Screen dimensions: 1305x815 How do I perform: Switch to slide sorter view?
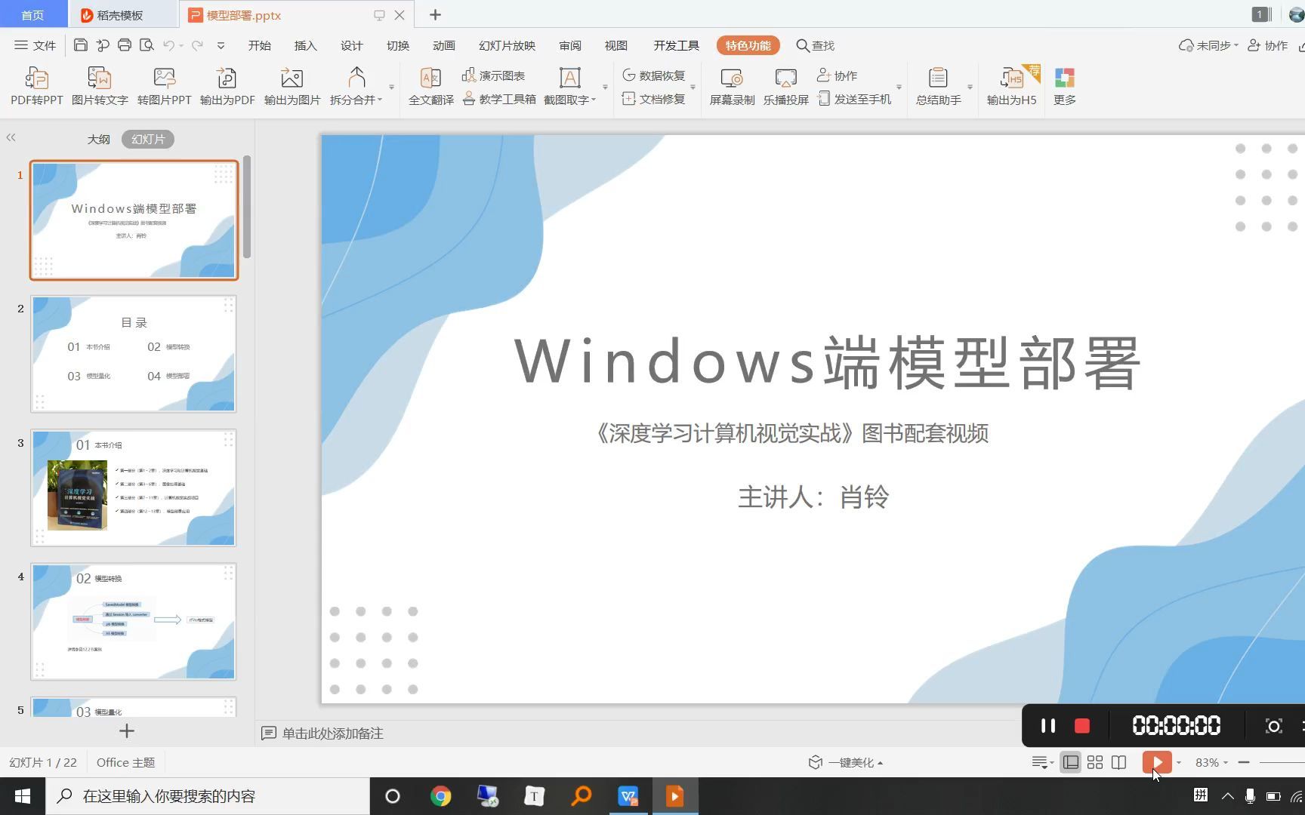click(1094, 762)
